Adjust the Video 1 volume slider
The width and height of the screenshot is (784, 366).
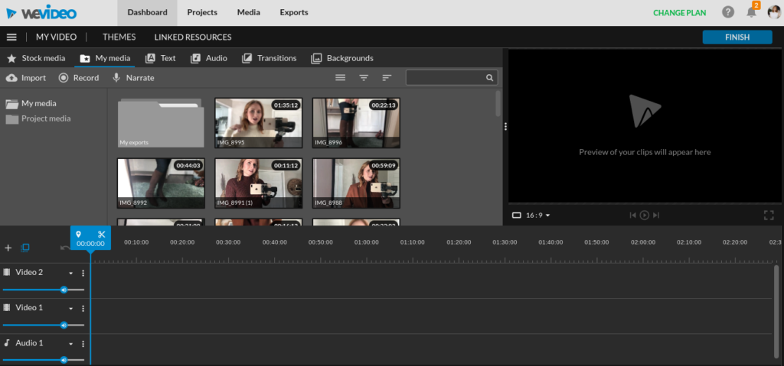pyautogui.click(x=44, y=325)
